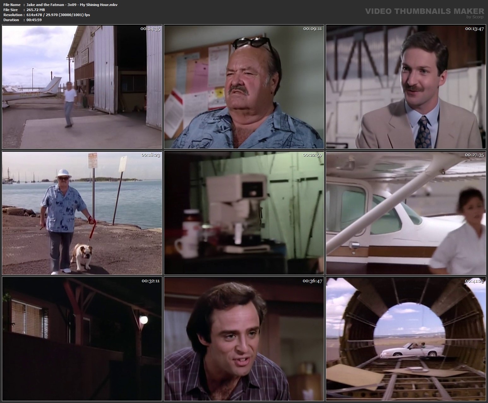
Task: Click the 265.72 MB file size value
Action: click(x=35, y=10)
